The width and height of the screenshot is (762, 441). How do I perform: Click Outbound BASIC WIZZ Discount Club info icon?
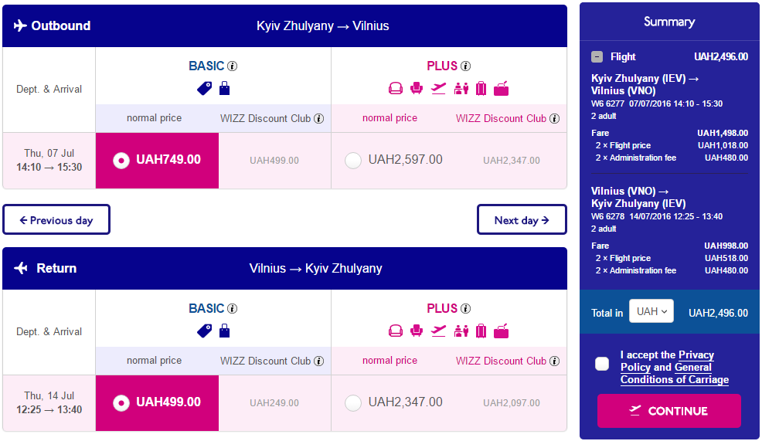pyautogui.click(x=319, y=118)
